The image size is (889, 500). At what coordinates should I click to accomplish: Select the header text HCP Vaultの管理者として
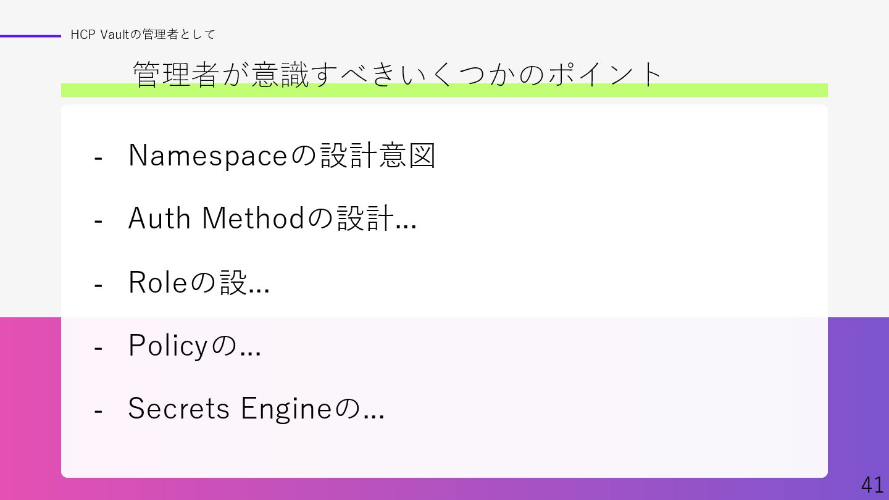tap(143, 35)
